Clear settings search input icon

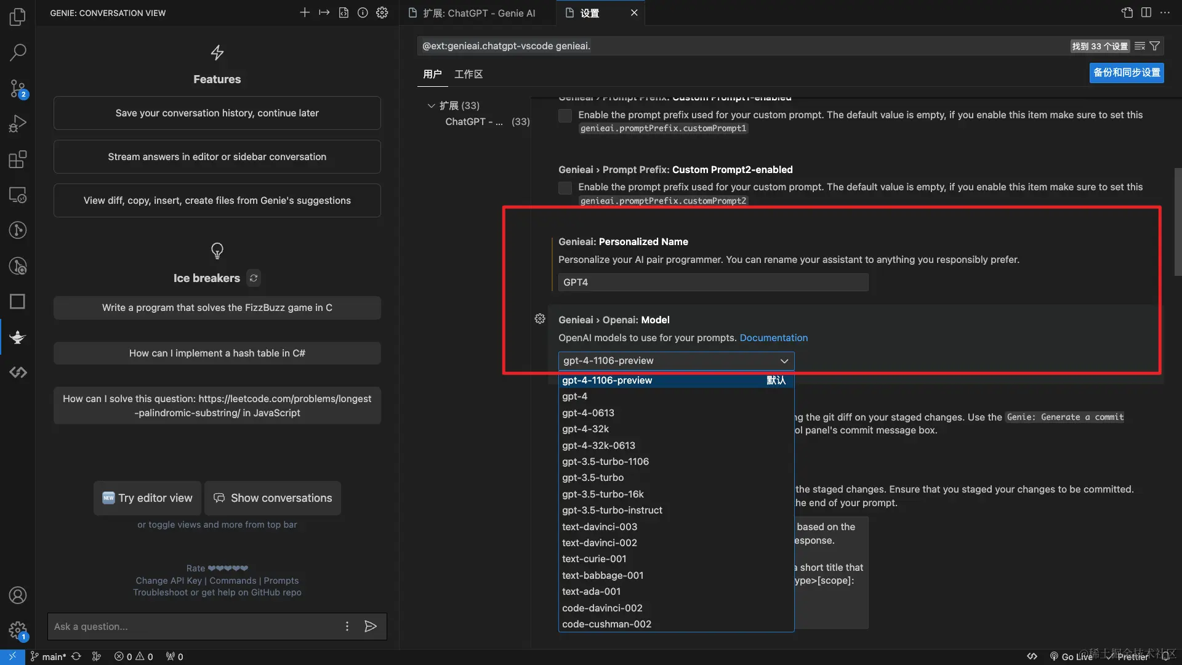point(1140,46)
